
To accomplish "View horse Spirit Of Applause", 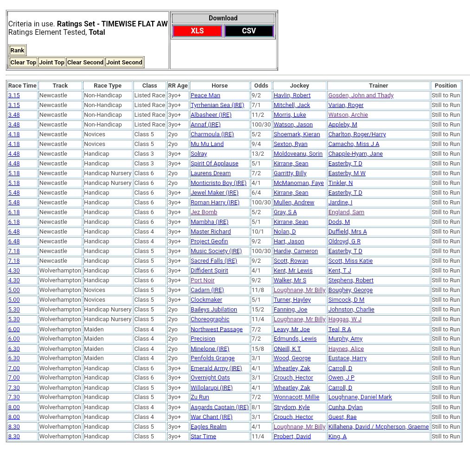I will 214,164.
